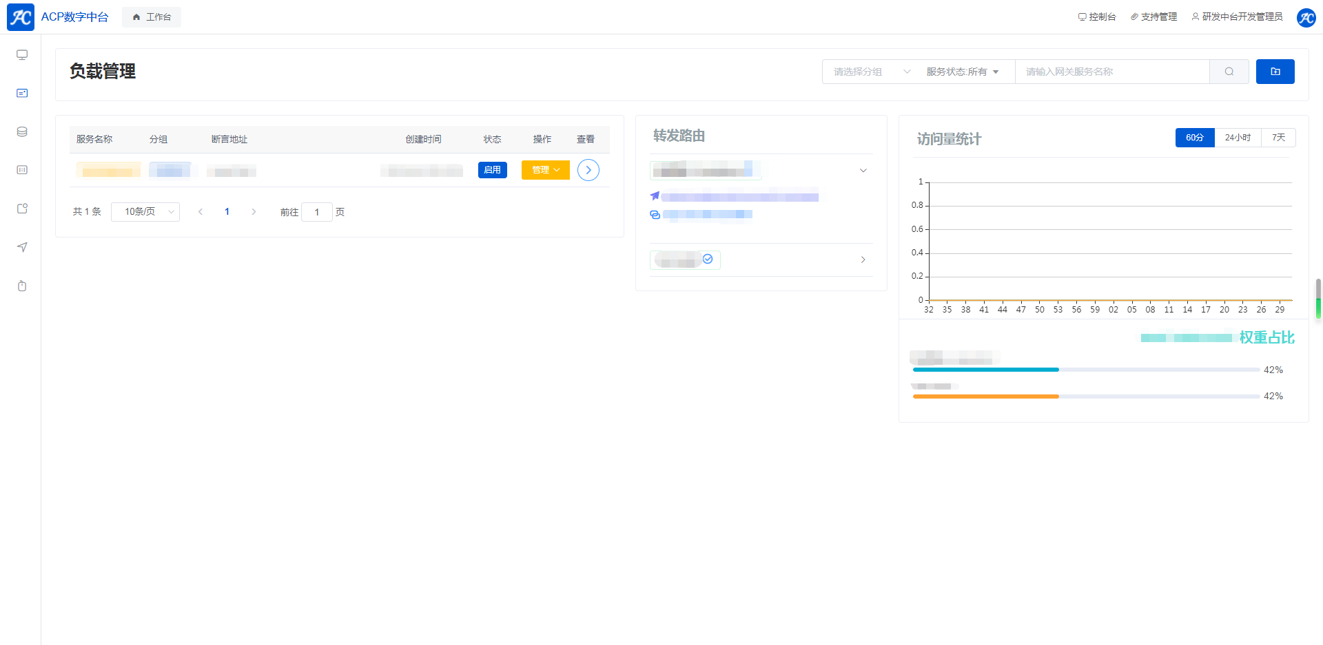
Task: Open the 工作台 tab
Action: [152, 17]
